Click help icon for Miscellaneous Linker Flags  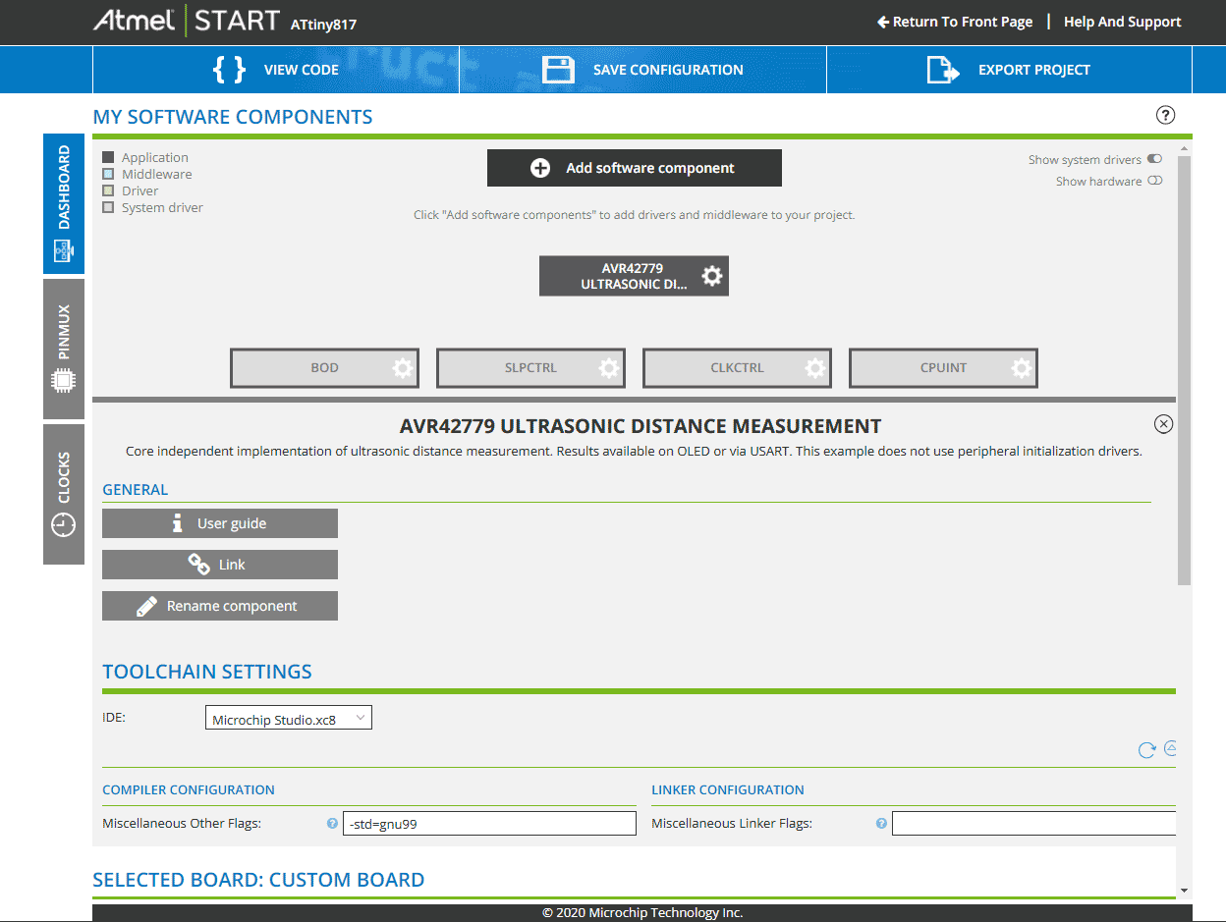click(881, 824)
